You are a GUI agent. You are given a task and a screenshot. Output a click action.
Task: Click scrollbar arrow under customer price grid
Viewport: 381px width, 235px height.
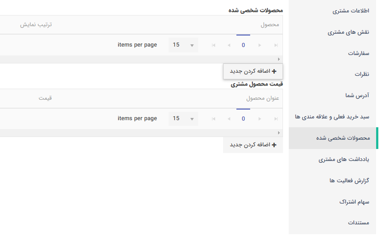point(279,133)
